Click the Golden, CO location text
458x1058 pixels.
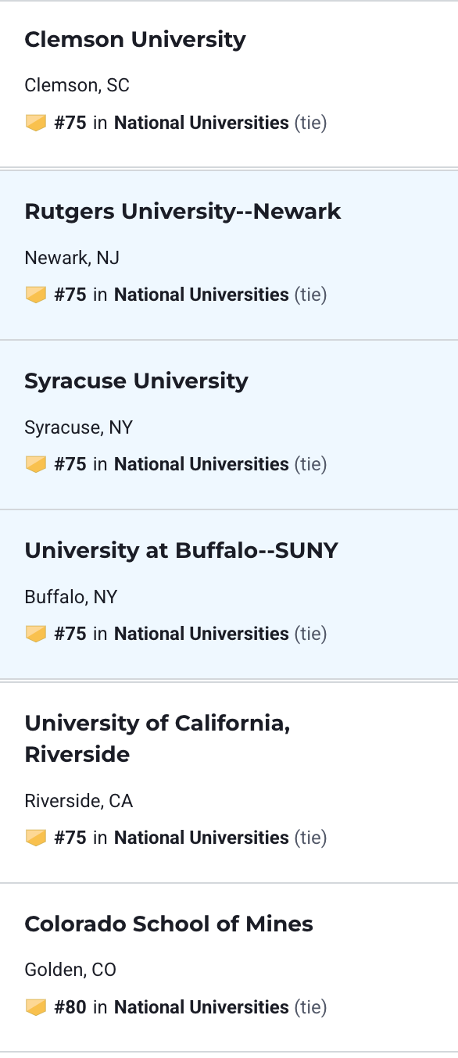(70, 970)
